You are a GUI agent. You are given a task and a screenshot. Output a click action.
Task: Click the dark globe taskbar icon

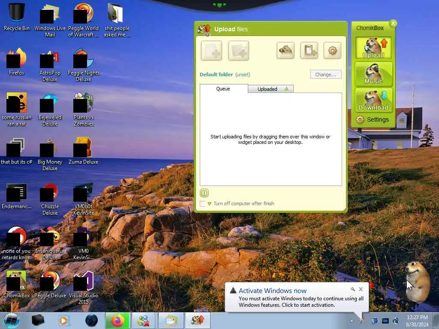click(x=92, y=320)
